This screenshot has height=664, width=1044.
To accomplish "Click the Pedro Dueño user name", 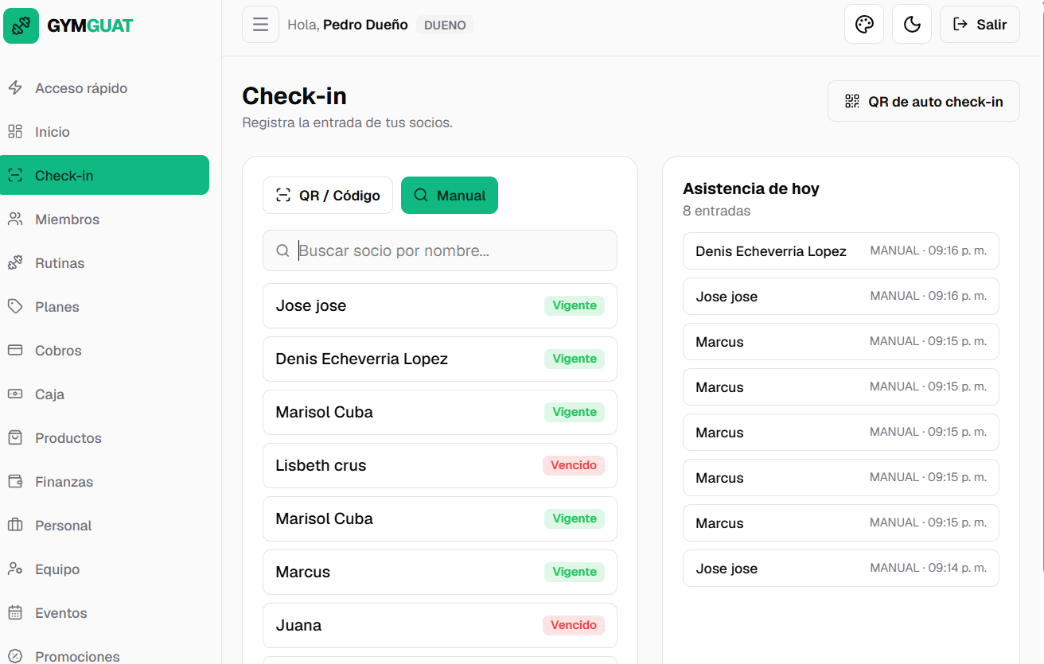I will pyautogui.click(x=365, y=25).
